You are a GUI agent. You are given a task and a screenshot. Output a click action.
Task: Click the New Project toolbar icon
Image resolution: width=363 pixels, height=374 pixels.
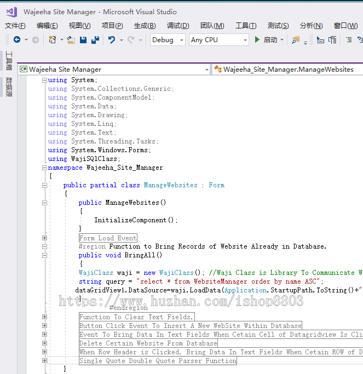click(x=52, y=39)
